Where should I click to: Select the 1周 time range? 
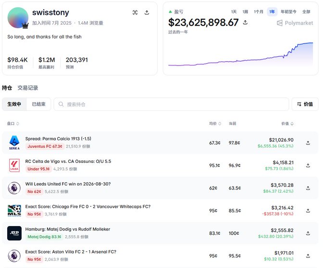pyautogui.click(x=245, y=12)
